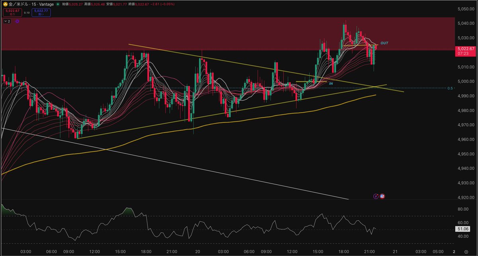Click the blue 買い buy button 5,022.77
This screenshot has height=256, width=478.
[41, 12]
